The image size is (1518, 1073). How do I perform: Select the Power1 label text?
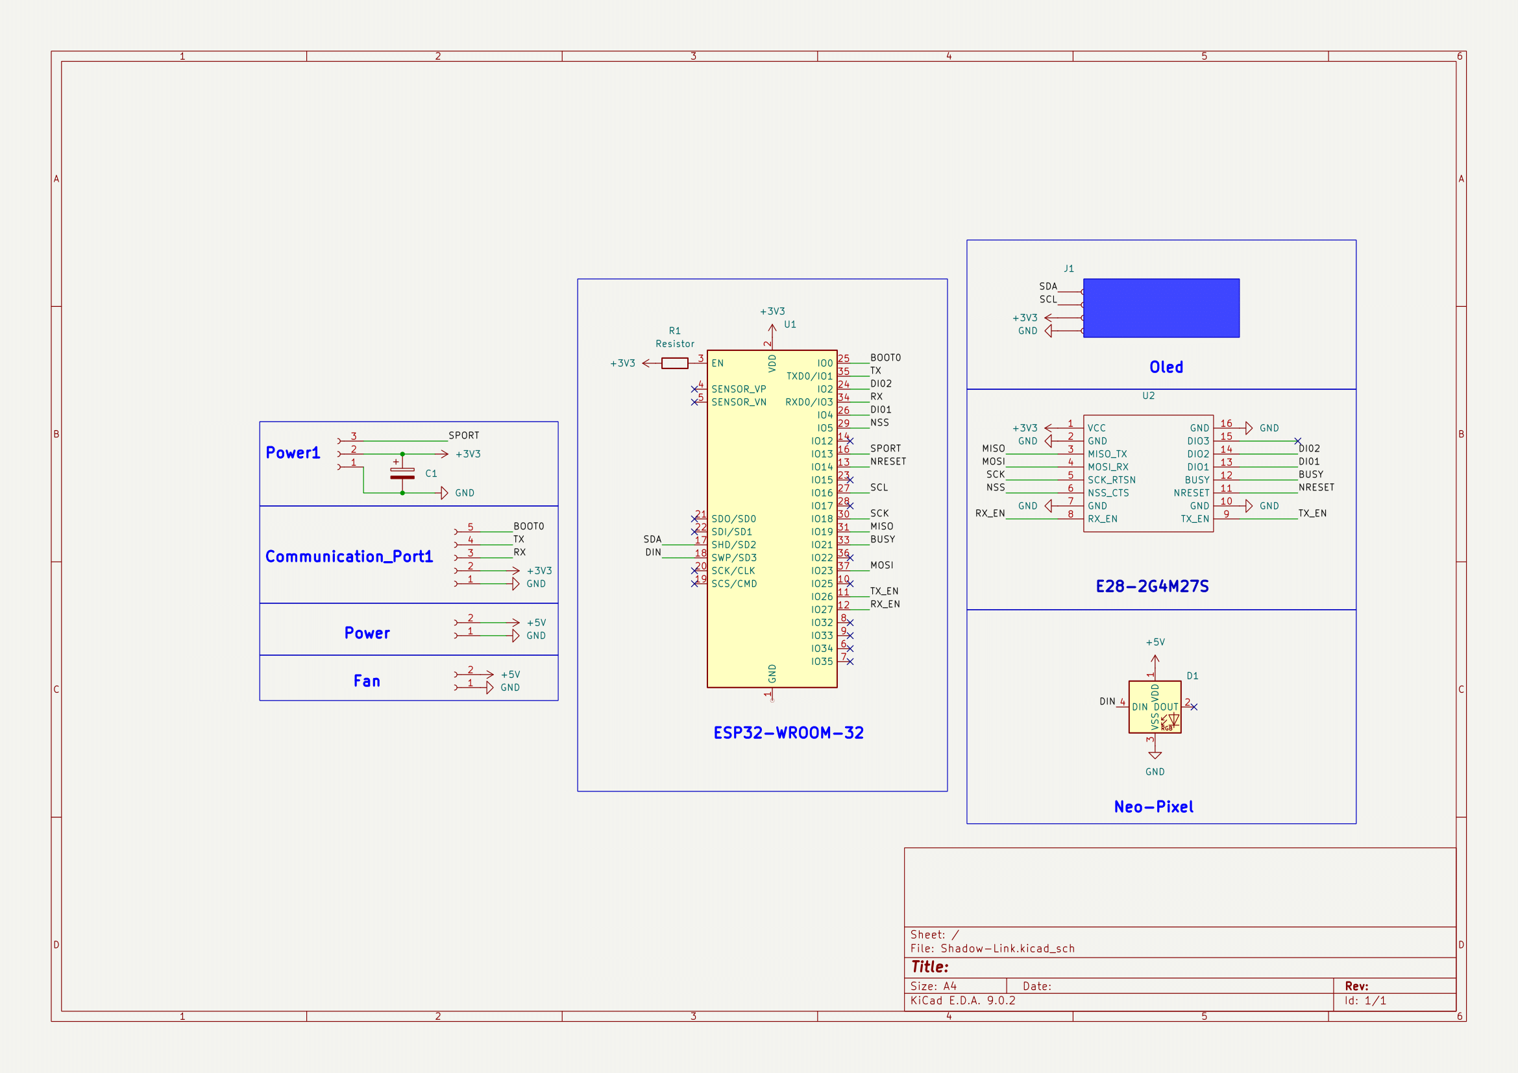pos(292,453)
